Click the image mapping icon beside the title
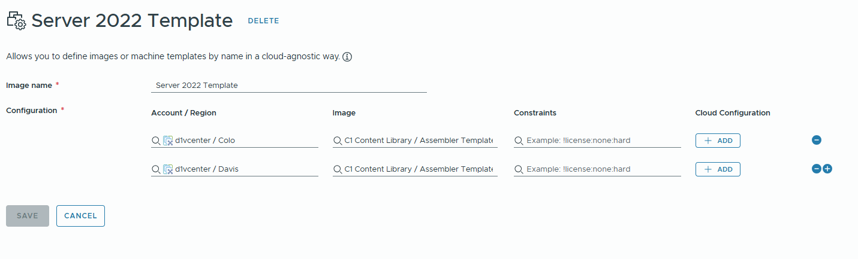 pyautogui.click(x=16, y=21)
